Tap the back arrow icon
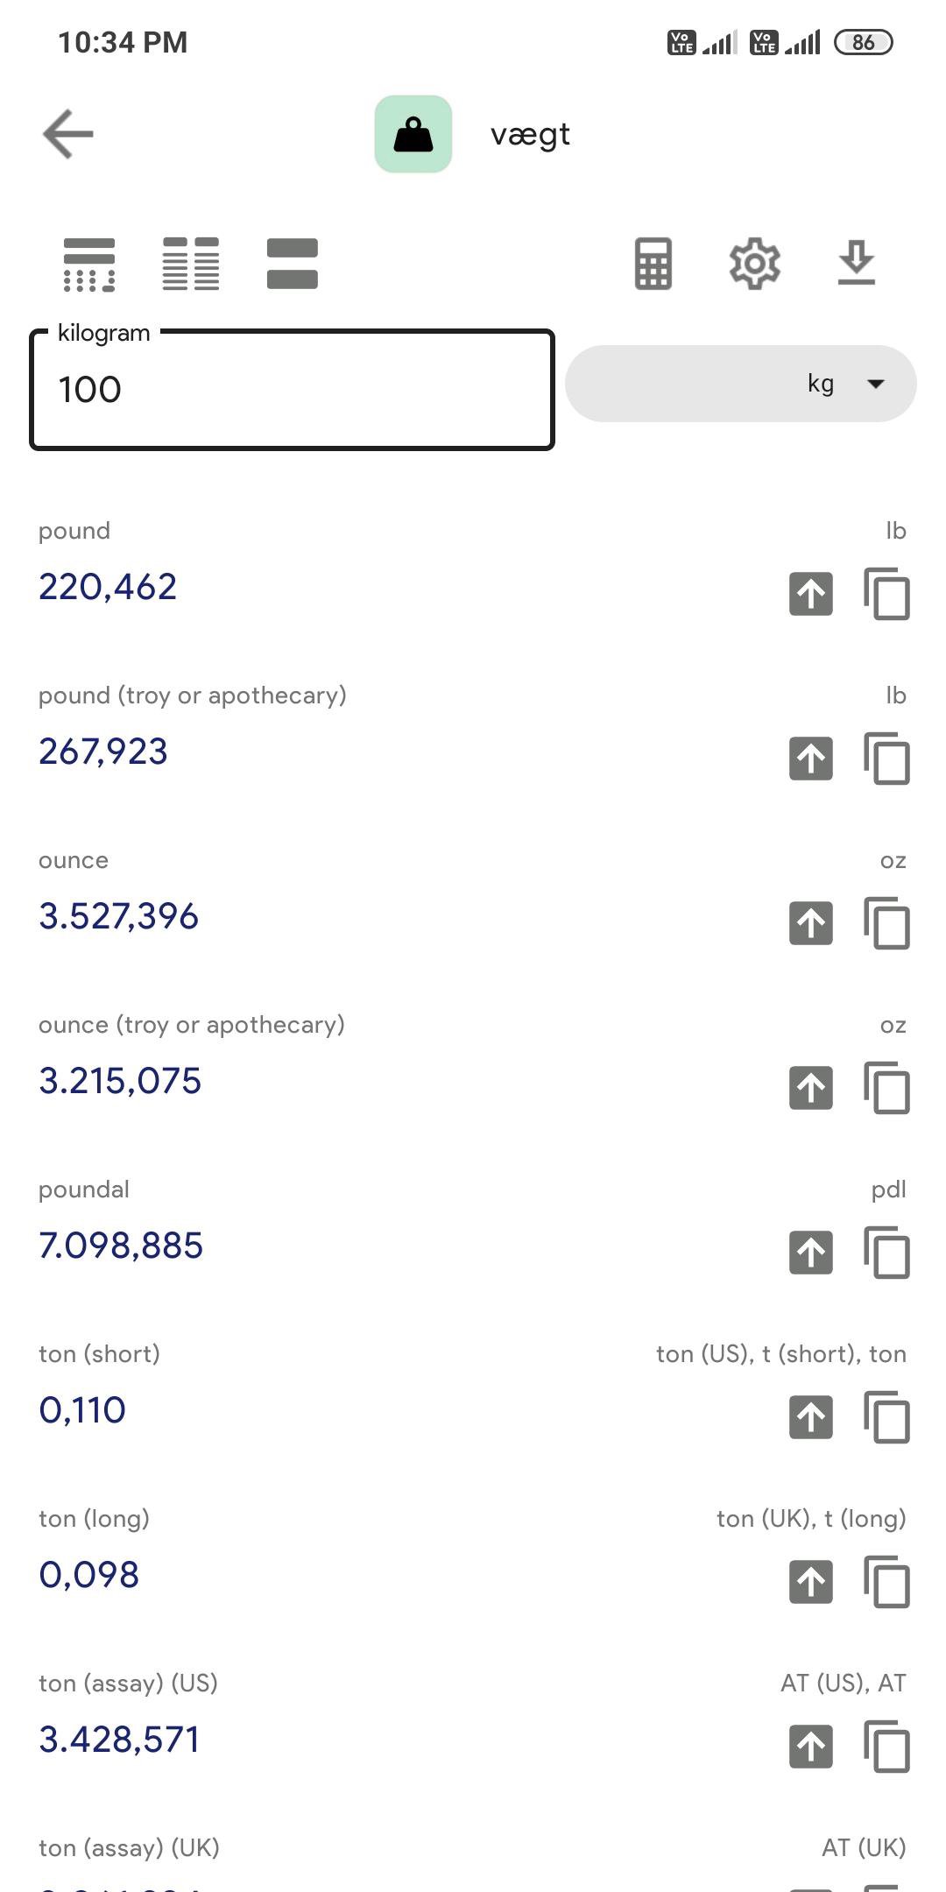The width and height of the screenshot is (946, 1892). tap(68, 134)
